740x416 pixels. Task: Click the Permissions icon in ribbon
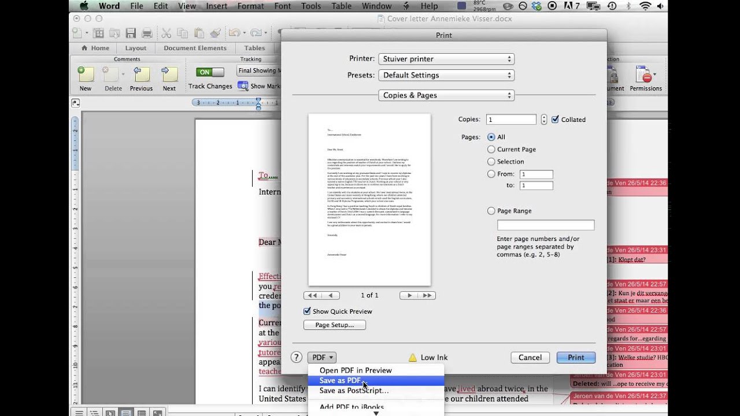pos(644,75)
